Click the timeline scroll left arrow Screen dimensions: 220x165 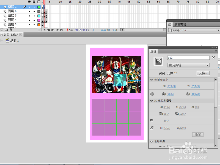click(122, 30)
